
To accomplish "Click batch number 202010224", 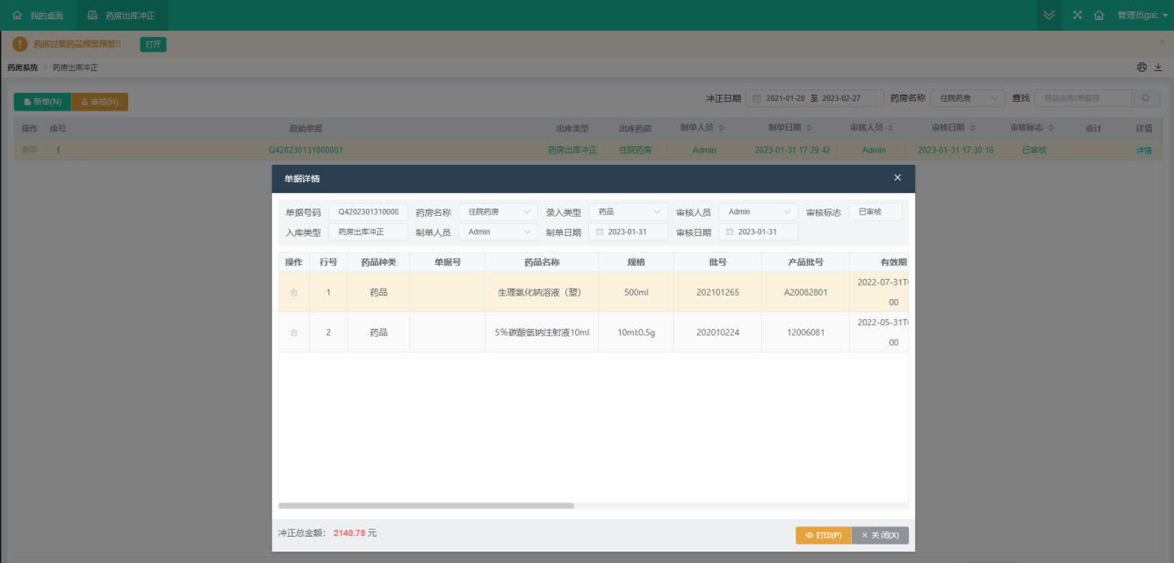I will [x=717, y=333].
